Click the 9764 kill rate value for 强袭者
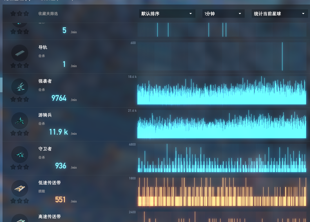310x222 pixels. click(x=59, y=98)
